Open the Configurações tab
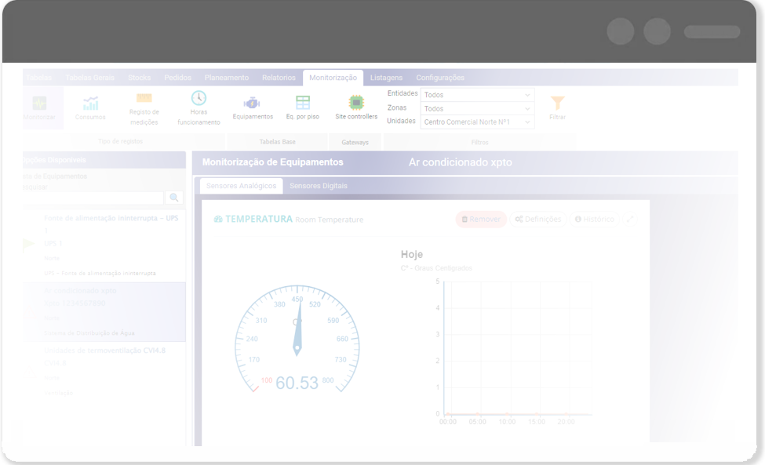Viewport: 765px width, 465px height. (x=439, y=78)
